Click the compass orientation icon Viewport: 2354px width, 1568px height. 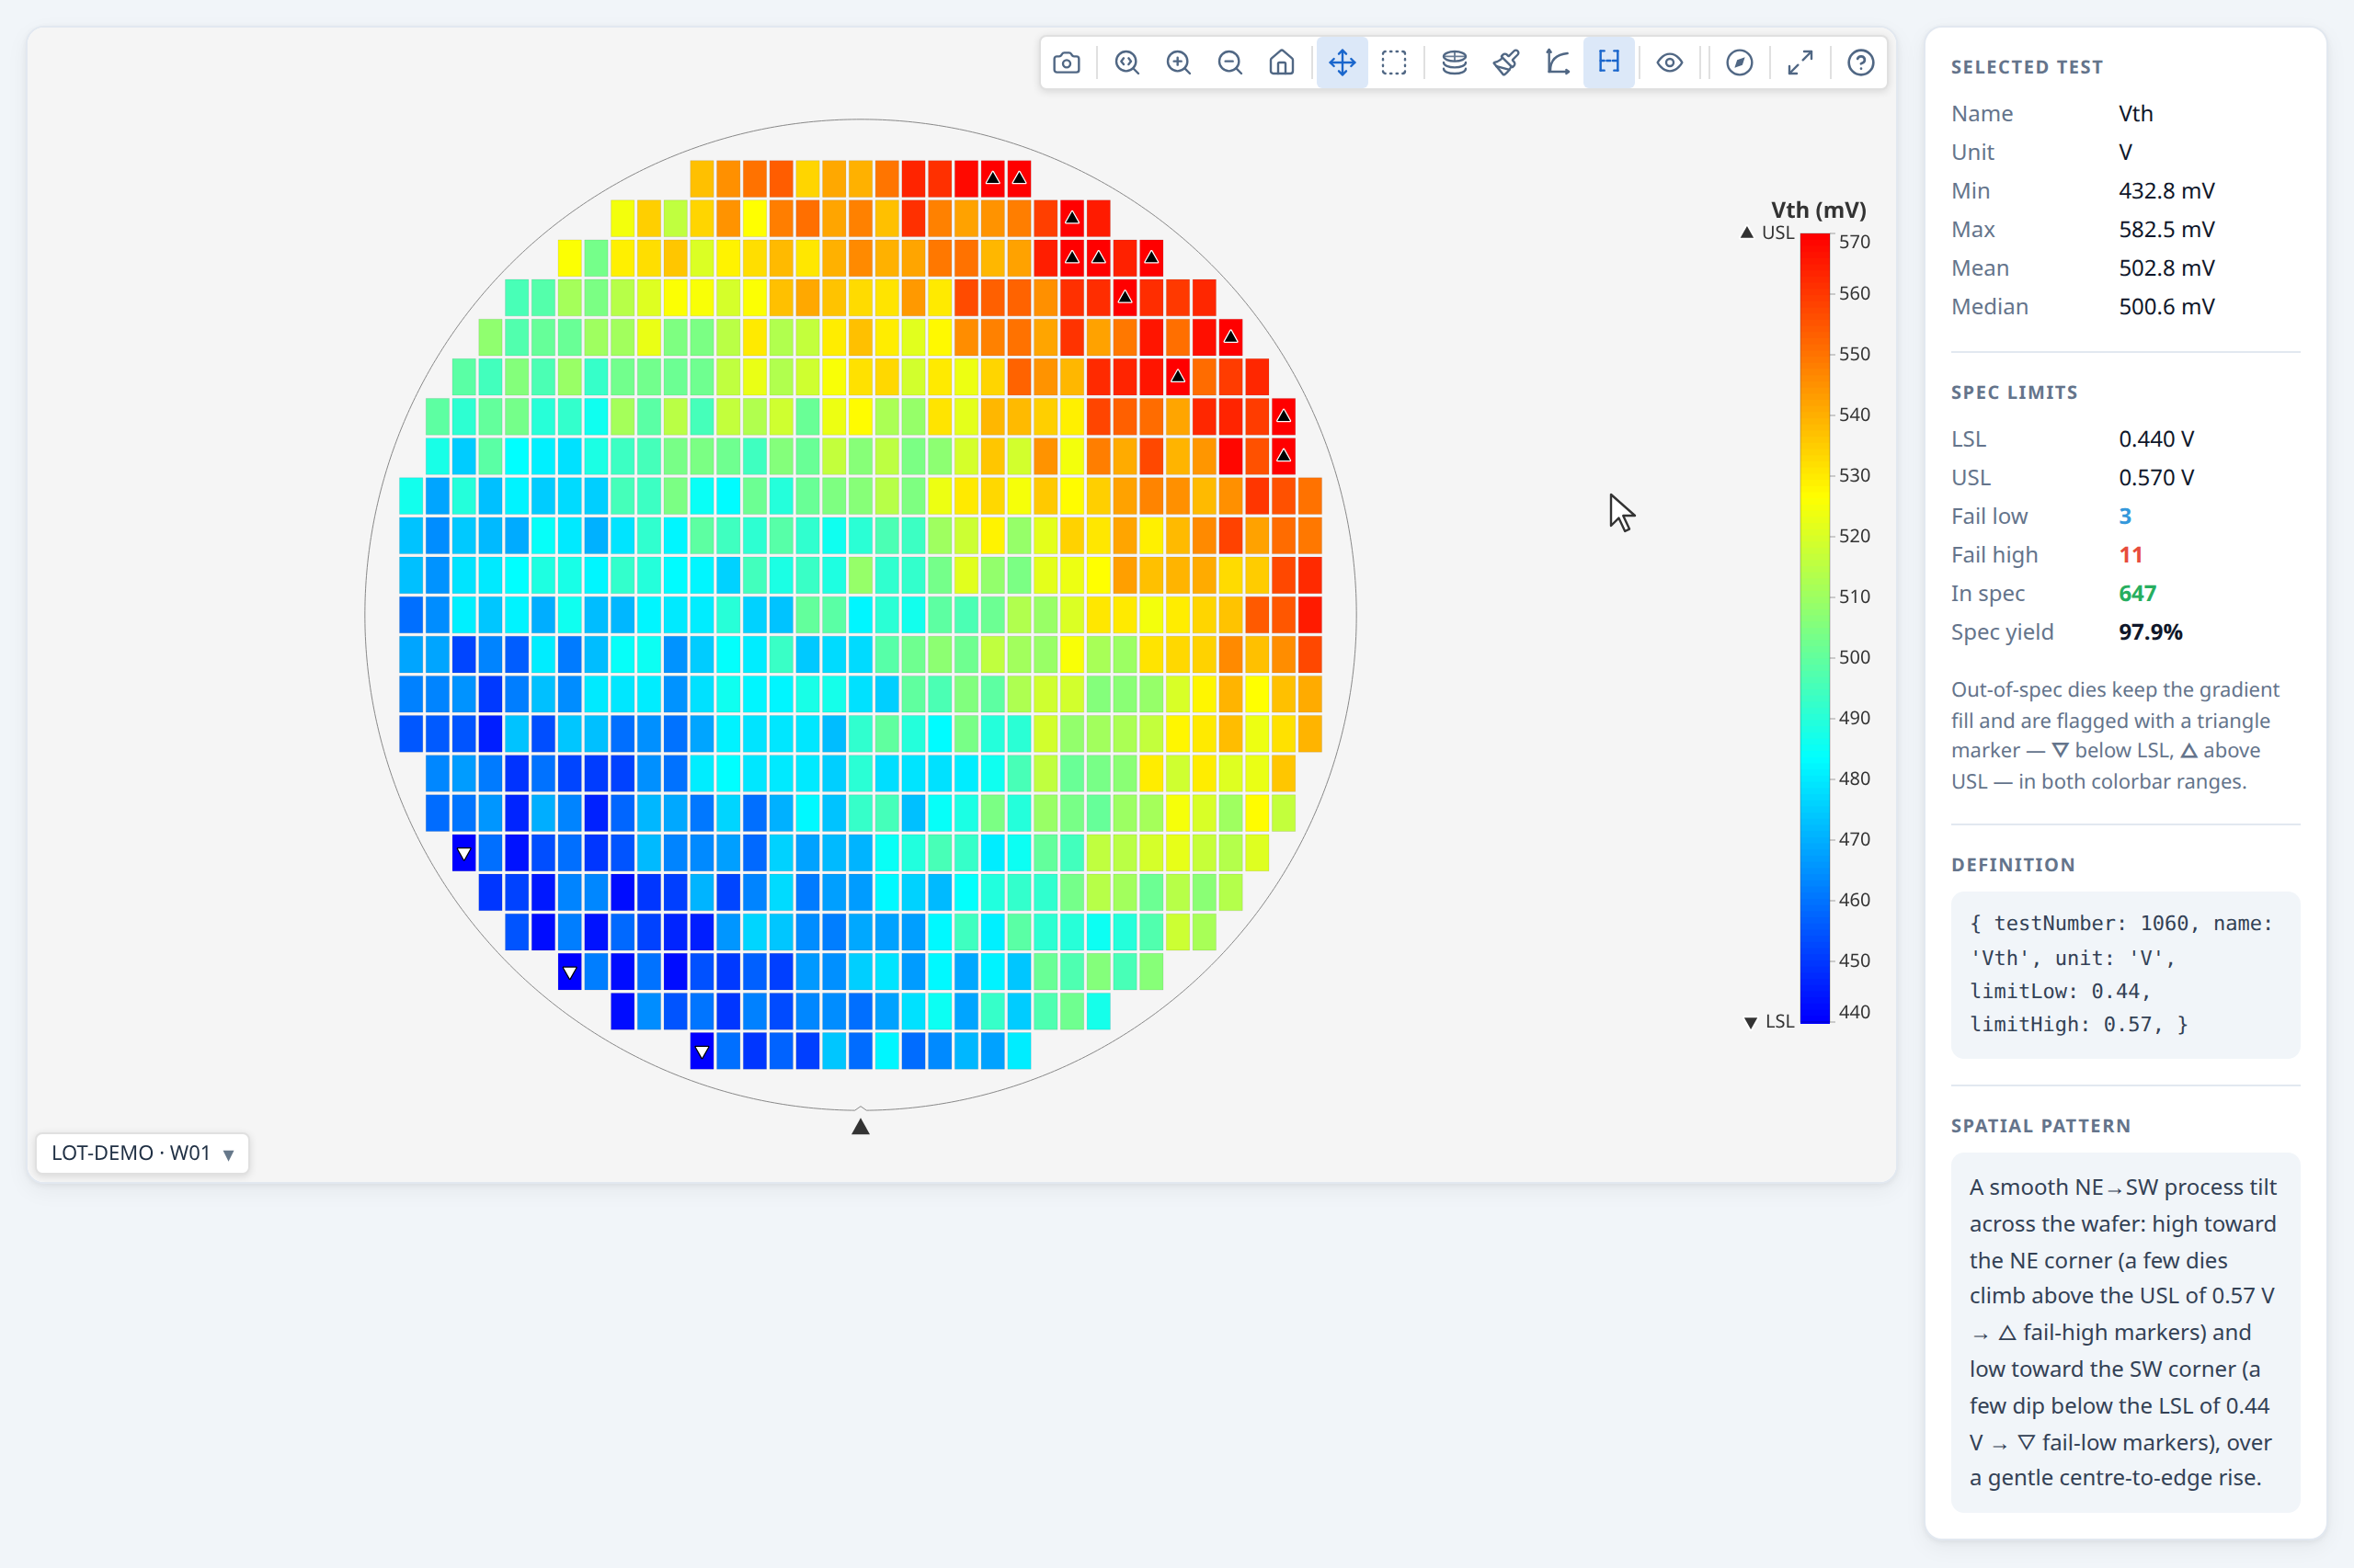click(x=1740, y=63)
